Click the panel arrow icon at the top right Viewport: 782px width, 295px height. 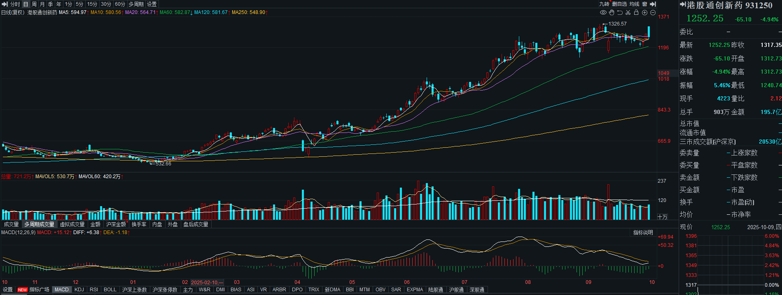(653, 4)
